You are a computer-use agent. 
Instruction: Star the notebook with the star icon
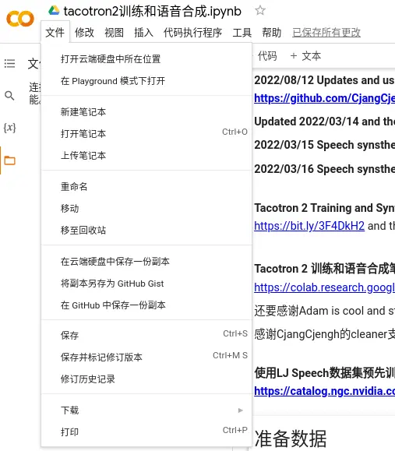tap(260, 10)
